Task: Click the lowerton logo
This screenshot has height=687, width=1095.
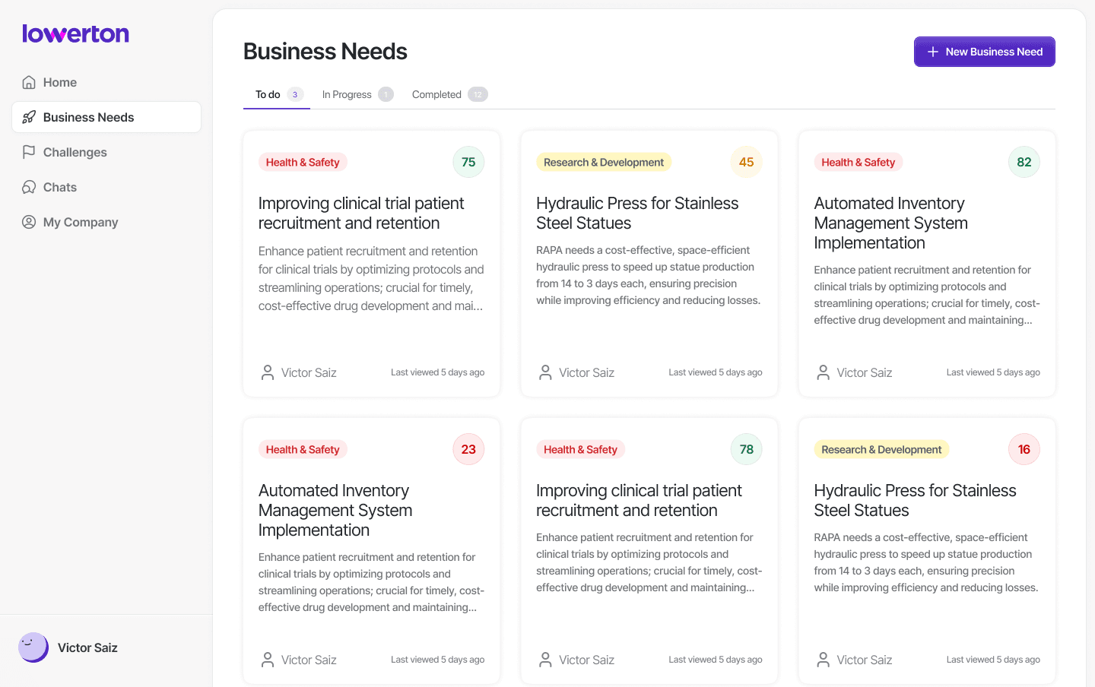Action: pyautogui.click(x=75, y=33)
